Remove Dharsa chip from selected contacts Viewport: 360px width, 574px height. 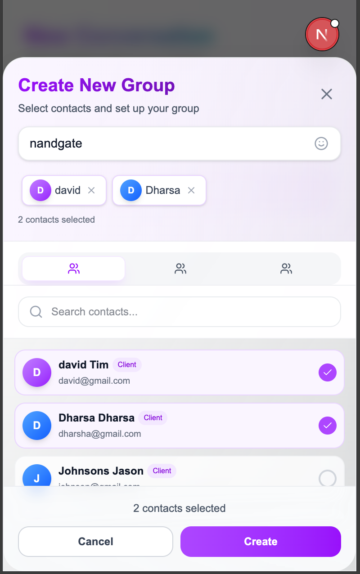(x=191, y=190)
